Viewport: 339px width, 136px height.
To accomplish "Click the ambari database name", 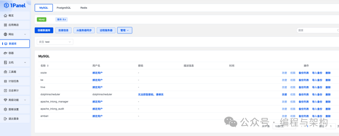I will 44,116.
